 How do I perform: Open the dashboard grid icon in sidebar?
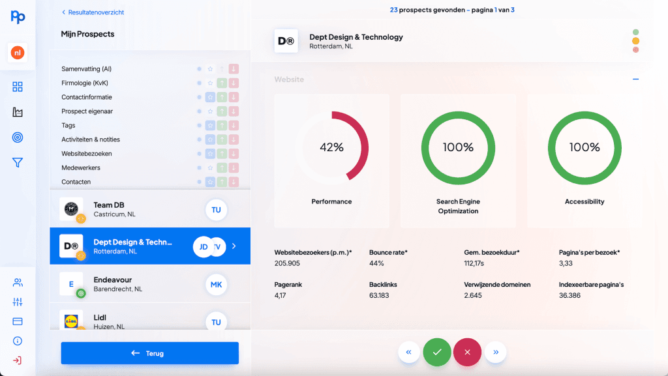[18, 87]
